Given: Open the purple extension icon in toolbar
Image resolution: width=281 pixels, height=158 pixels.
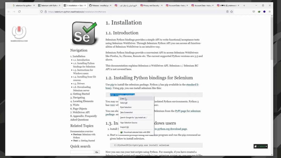Looking at the screenshot, I should pyautogui.click(x=264, y=12).
